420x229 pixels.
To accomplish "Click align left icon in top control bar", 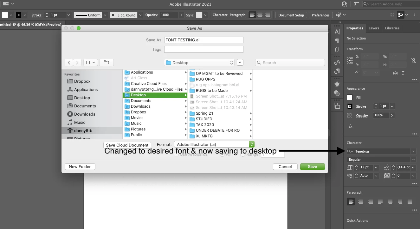I will click(x=252, y=15).
